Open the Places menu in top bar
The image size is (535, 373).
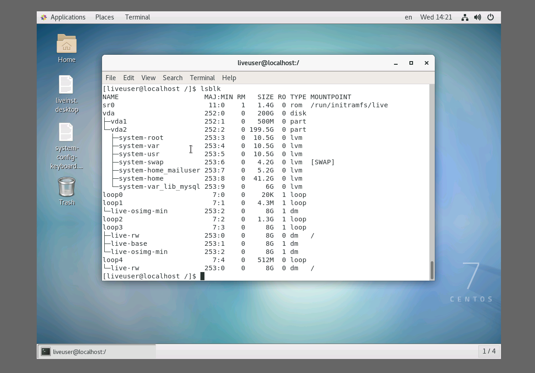(104, 17)
